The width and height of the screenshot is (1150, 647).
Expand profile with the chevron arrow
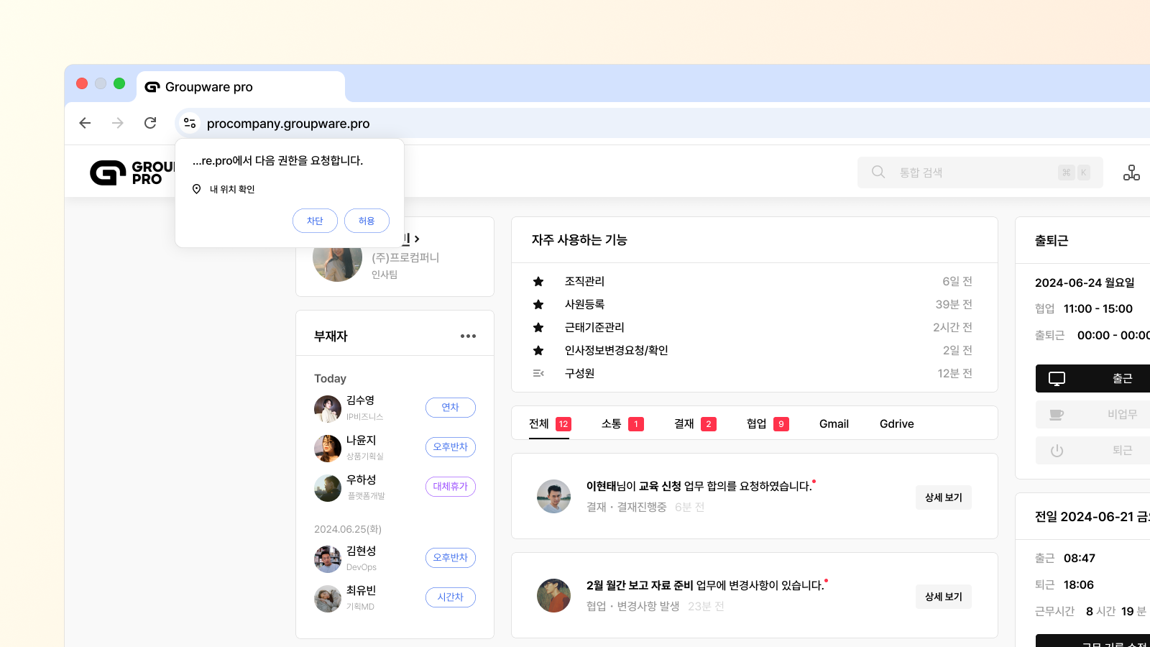417,239
